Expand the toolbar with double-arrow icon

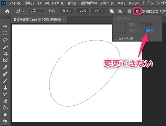point(2,17)
